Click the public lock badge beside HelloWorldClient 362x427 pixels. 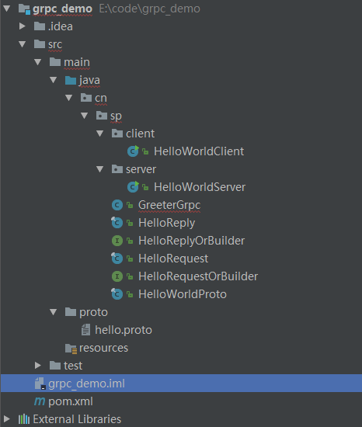(x=145, y=151)
